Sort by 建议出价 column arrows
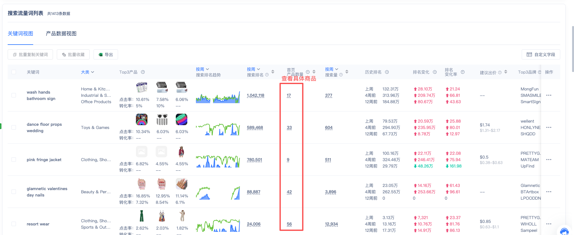Image resolution: width=574 pixels, height=235 pixels. tap(506, 72)
